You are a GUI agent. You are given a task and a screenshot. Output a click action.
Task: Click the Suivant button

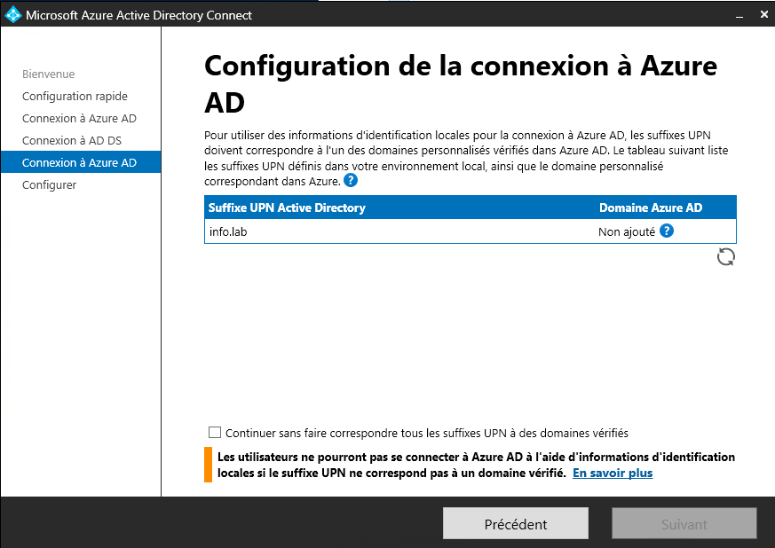[x=684, y=523]
